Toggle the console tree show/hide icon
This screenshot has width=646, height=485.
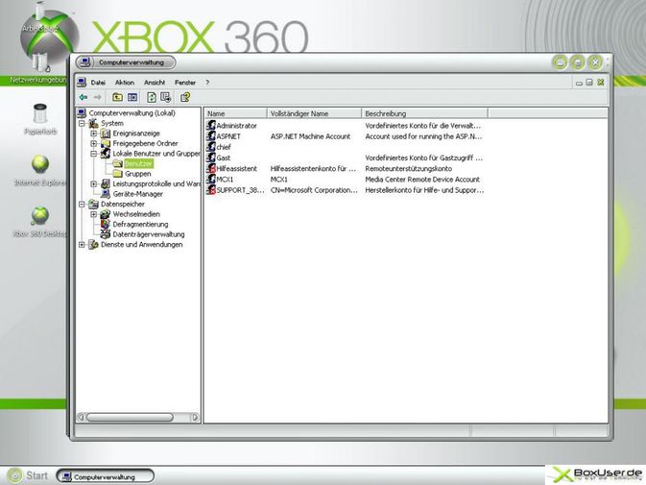click(132, 97)
